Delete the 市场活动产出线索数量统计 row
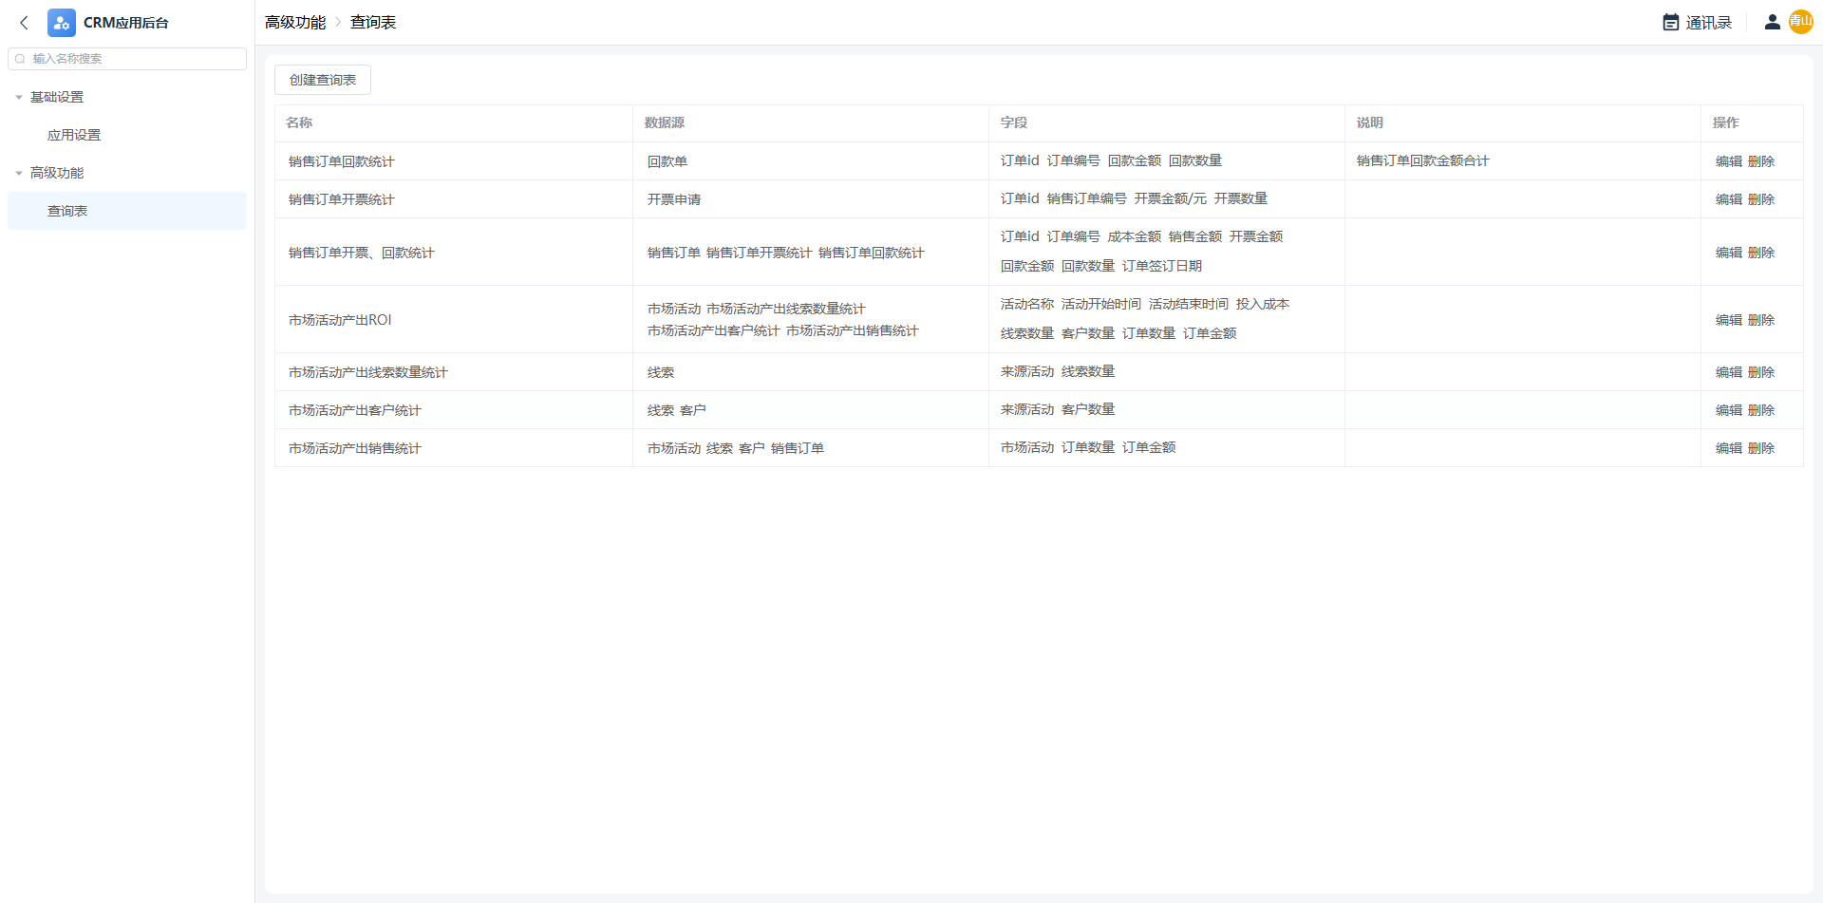Screen dimensions: 1823x903 click(x=1761, y=372)
